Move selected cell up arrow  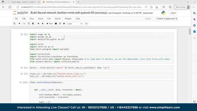pyautogui.click(x=38, y=24)
